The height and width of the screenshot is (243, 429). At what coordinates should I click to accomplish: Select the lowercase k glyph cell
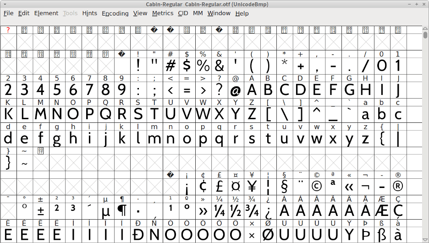pos(122,138)
